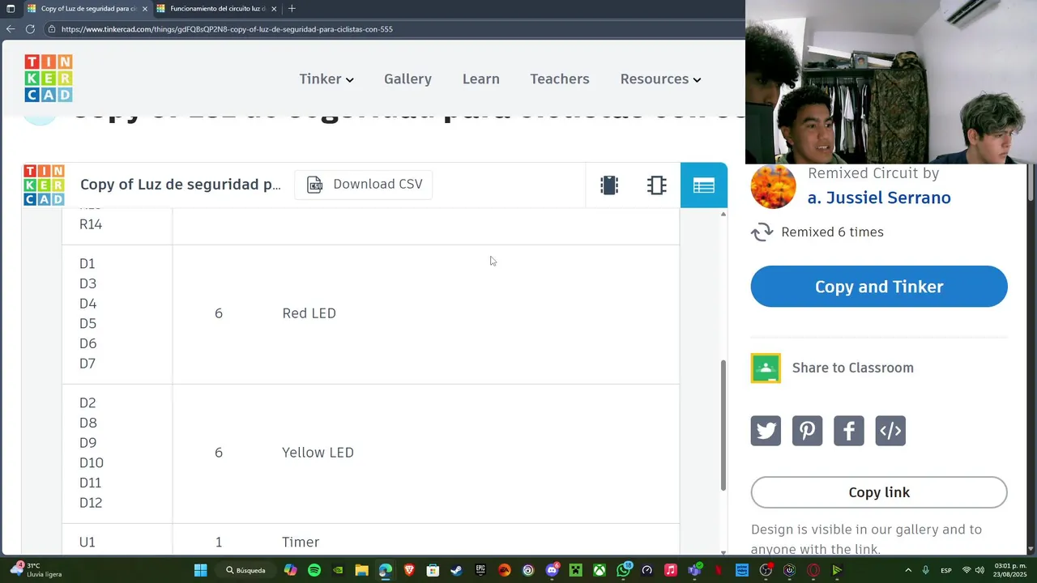This screenshot has height=583, width=1037.
Task: Close the Funcionamiento del circuito tab
Action: (274, 9)
